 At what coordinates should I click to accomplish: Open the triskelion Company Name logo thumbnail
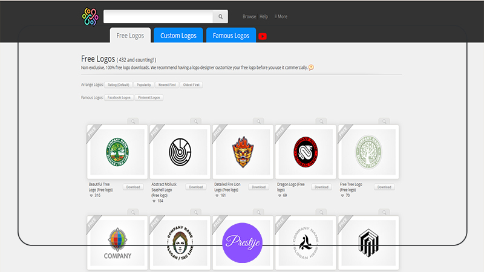point(306,243)
